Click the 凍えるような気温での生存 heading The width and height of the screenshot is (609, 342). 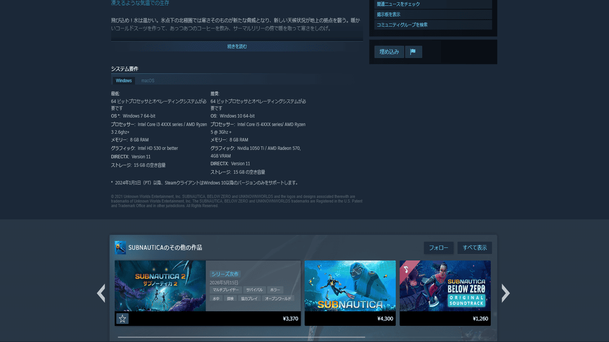pos(140,3)
